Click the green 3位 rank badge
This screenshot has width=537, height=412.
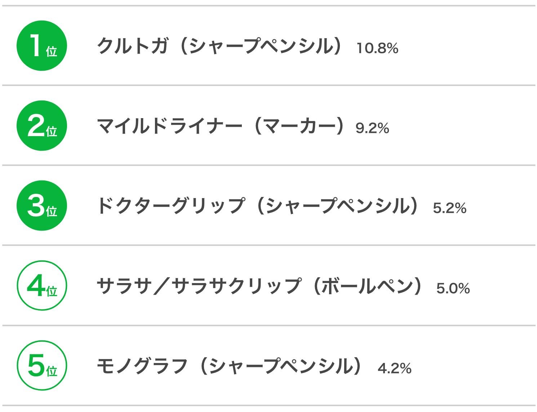(42, 206)
